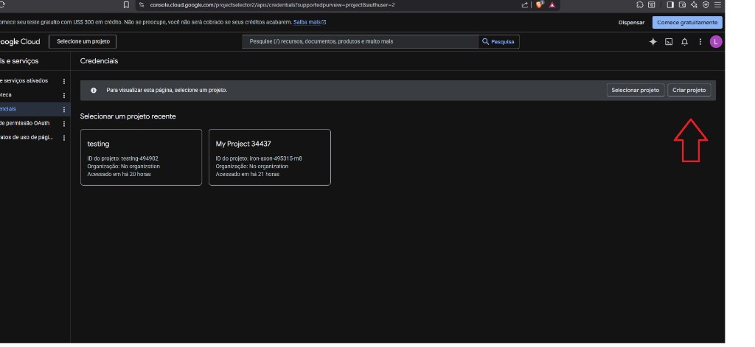Click Comece gratuitamente button
755x347 pixels.
[687, 23]
